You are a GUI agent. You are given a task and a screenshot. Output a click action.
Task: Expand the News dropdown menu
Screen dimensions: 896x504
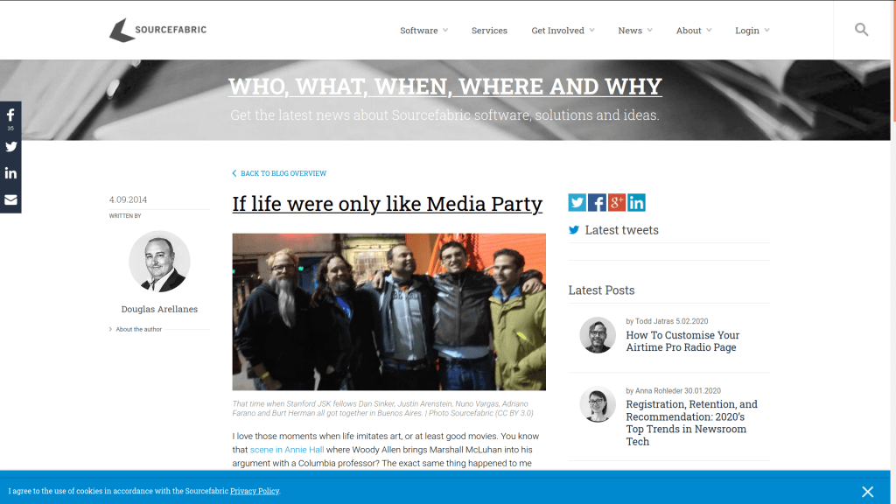point(635,31)
